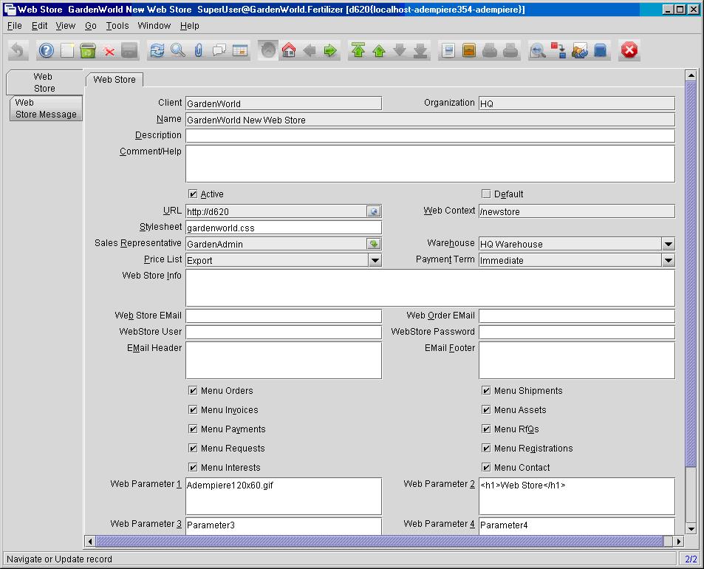Click the round History records icon
704x569 pixels.
point(268,50)
